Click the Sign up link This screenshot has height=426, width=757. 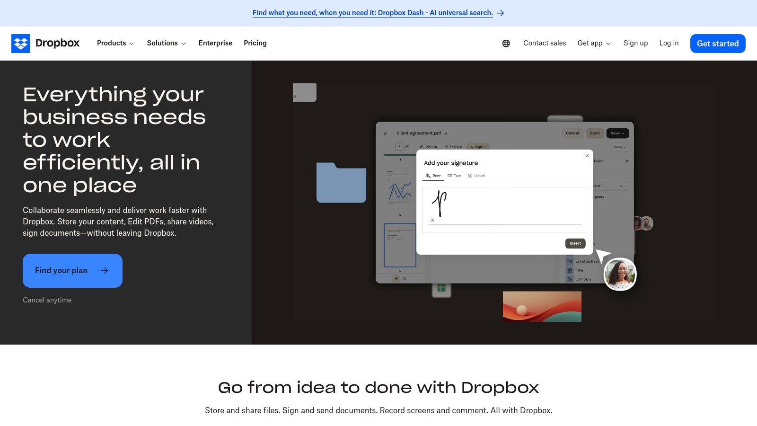tap(635, 43)
